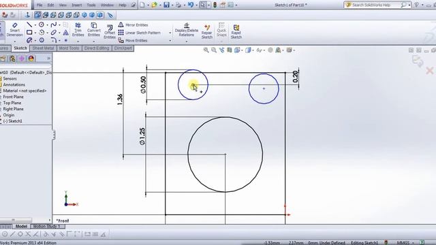Select Top Plane in the feature tree

[12, 103]
